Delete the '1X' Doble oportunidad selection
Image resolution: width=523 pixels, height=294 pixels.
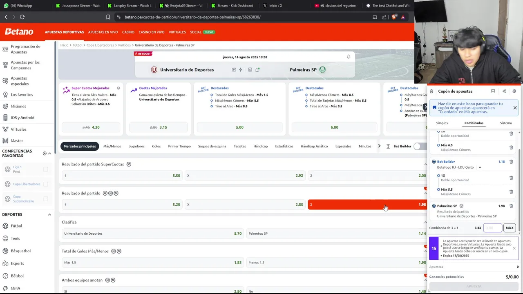pos(511,178)
